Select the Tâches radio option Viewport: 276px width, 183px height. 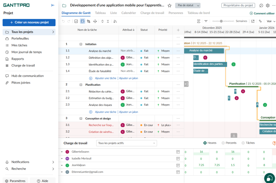243,143
